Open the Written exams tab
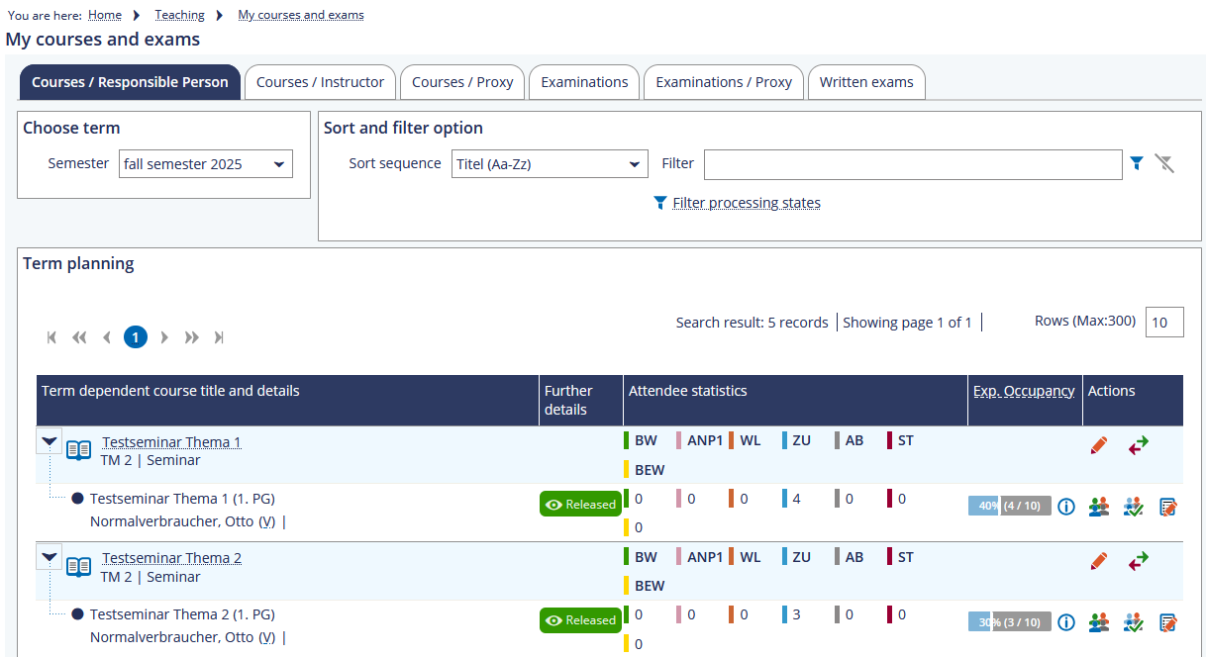 [x=866, y=82]
